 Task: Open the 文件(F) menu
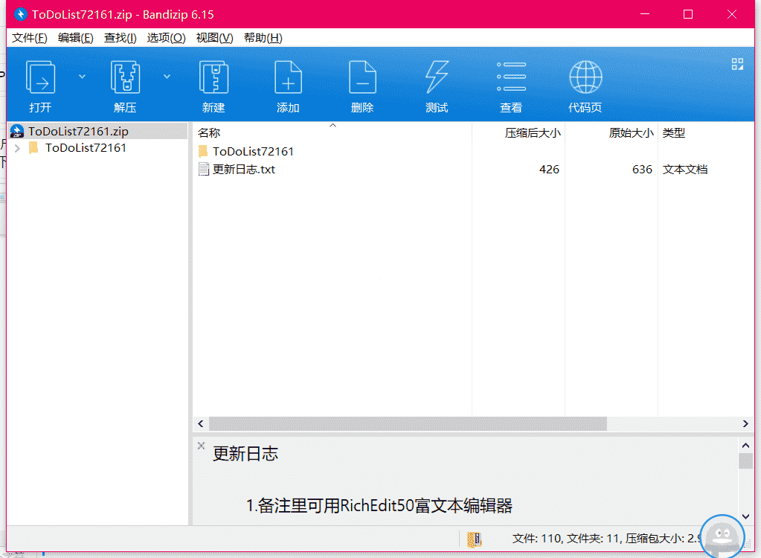point(30,38)
